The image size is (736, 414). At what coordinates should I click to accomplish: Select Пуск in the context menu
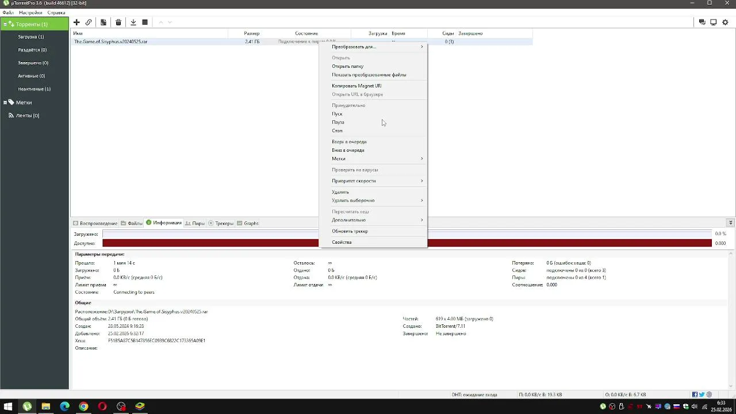[x=374, y=114]
